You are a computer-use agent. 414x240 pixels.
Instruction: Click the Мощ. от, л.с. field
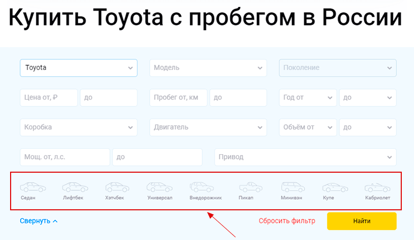[65, 157]
